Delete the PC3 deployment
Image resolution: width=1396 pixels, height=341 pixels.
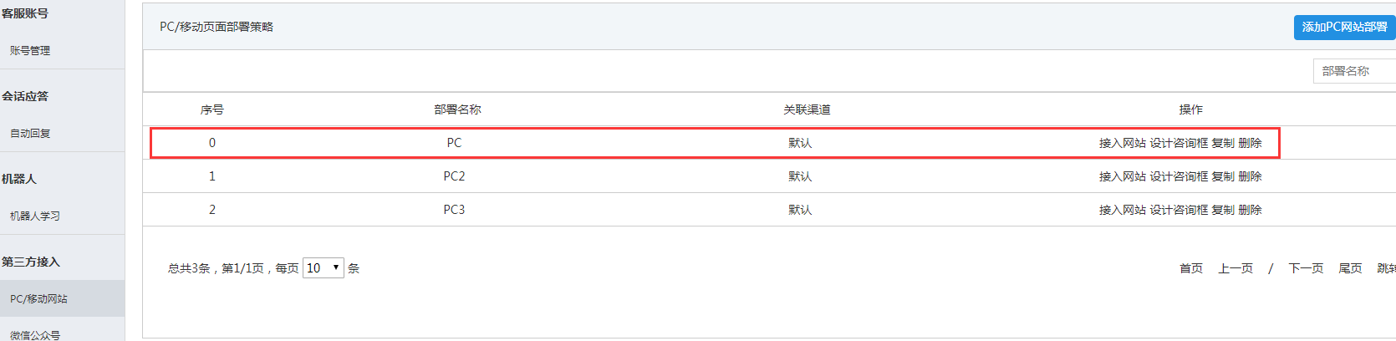point(1250,210)
